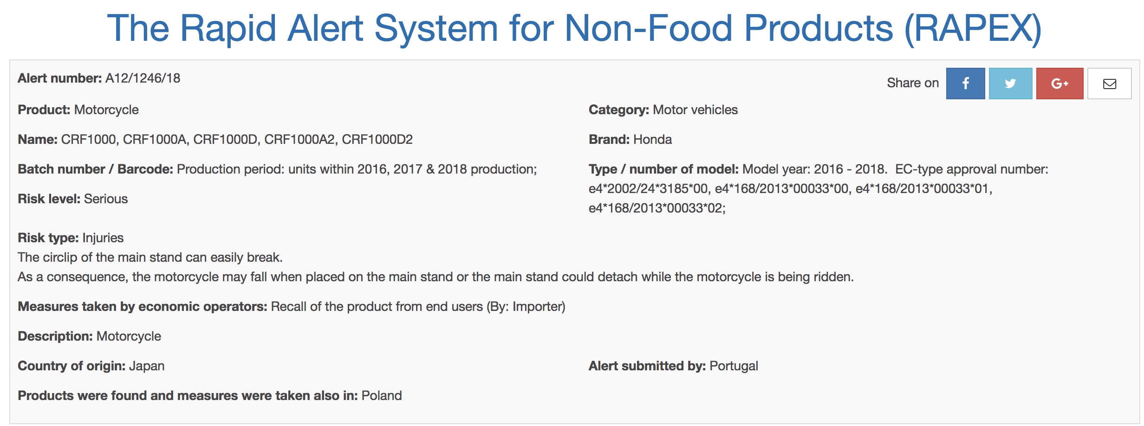
Task: Click the alert number A12/1246/18
Action: pos(143,78)
